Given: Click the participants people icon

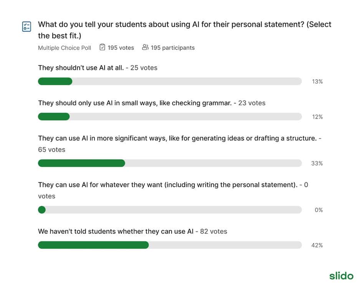Looking at the screenshot, I should click(145, 47).
